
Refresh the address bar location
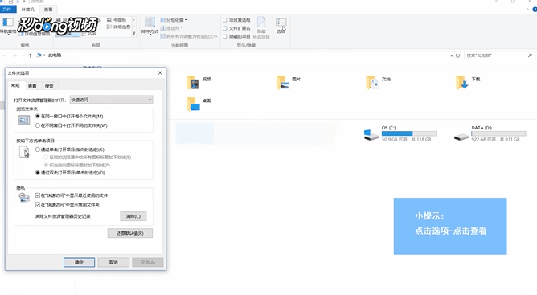tap(458, 55)
